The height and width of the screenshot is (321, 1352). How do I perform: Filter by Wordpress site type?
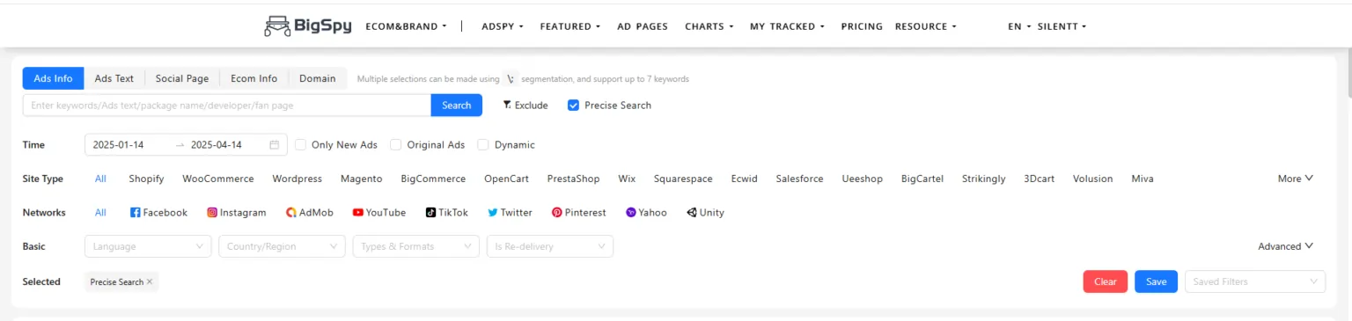[298, 179]
